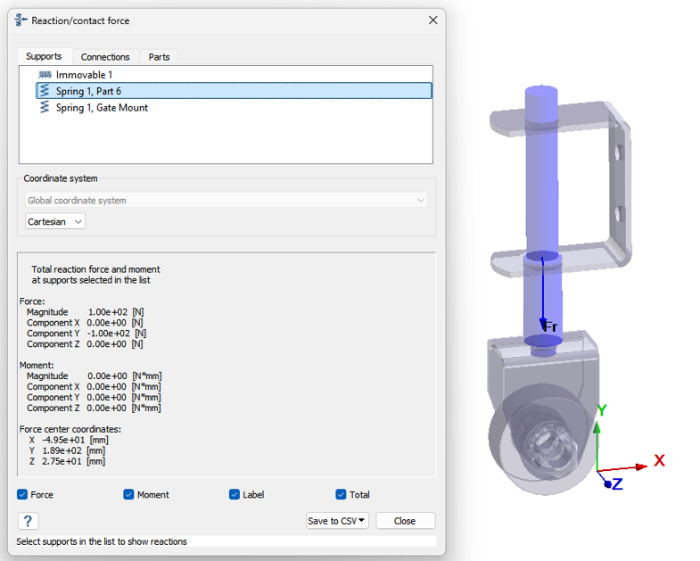Click the Fr force label in viewport
Image resolution: width=700 pixels, height=561 pixels.
551,326
